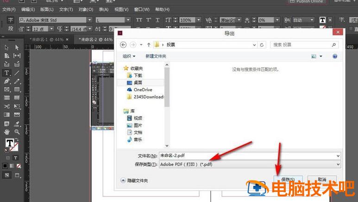Select the Rectangle Frame tool
Screen dimensions: 358x202
[x=6, y=89]
